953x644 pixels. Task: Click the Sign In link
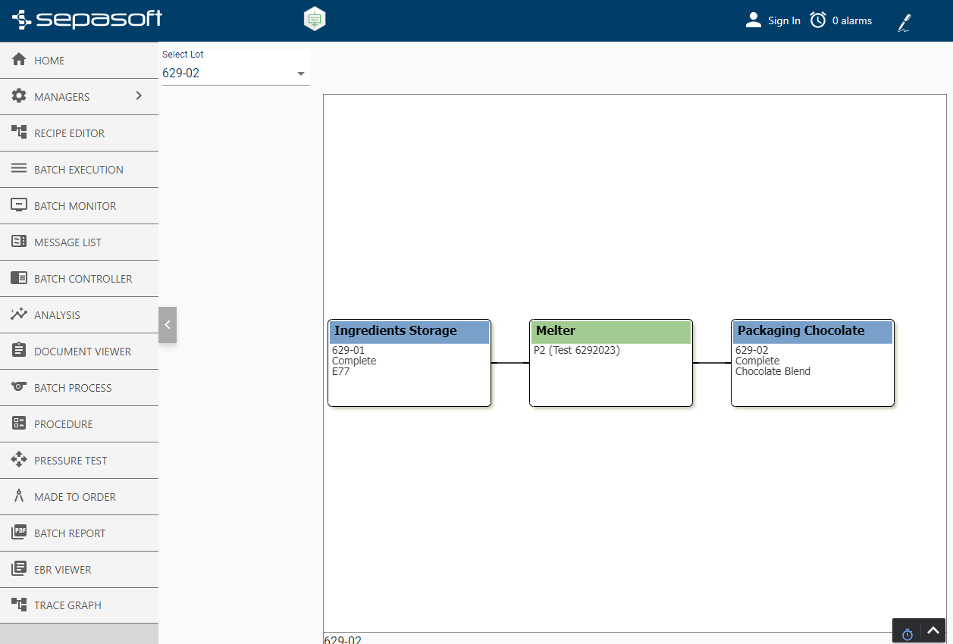(784, 21)
